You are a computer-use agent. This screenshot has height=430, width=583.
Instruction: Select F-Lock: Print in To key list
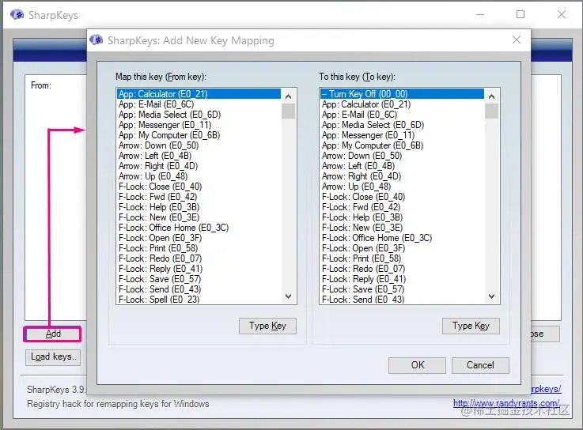(x=403, y=258)
